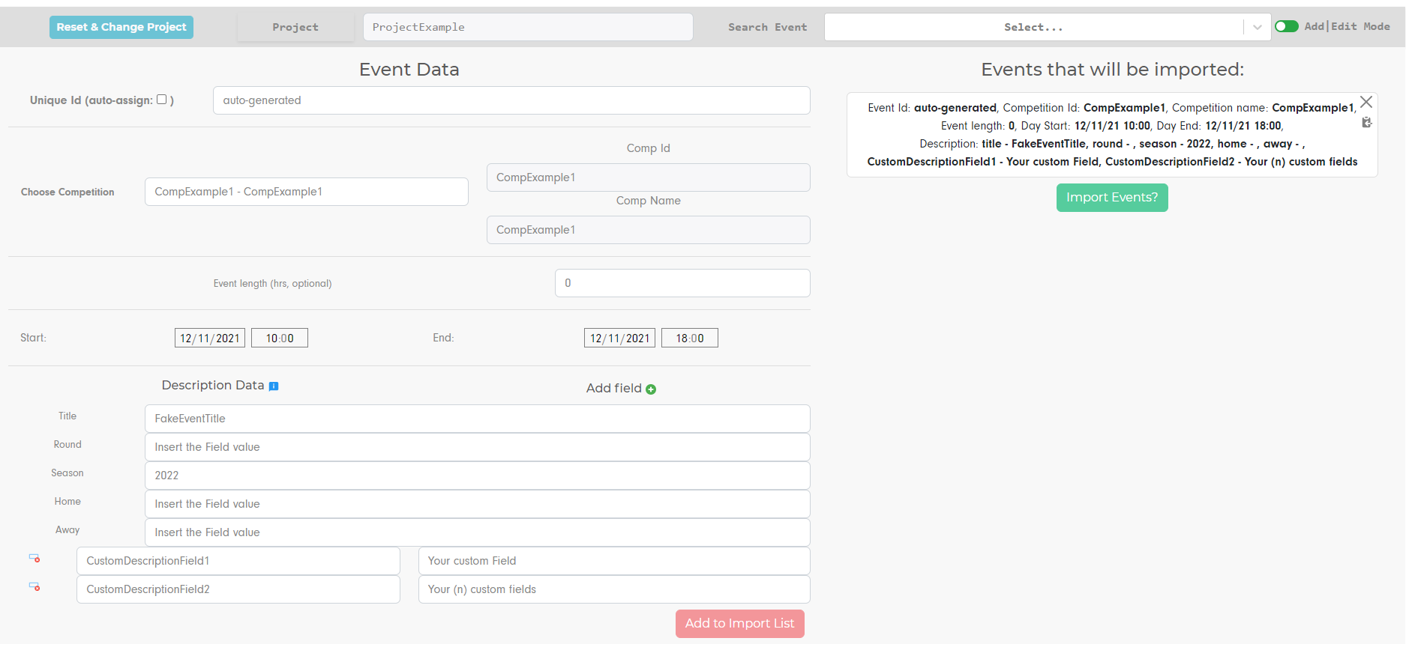The width and height of the screenshot is (1406, 653).
Task: Delete the CustomDescriptionField1 row
Action: 34,559
